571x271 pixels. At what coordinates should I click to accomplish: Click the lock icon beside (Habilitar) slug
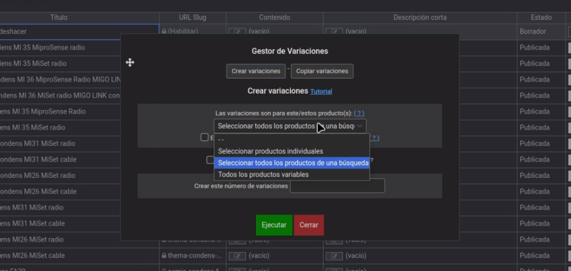[164, 32]
